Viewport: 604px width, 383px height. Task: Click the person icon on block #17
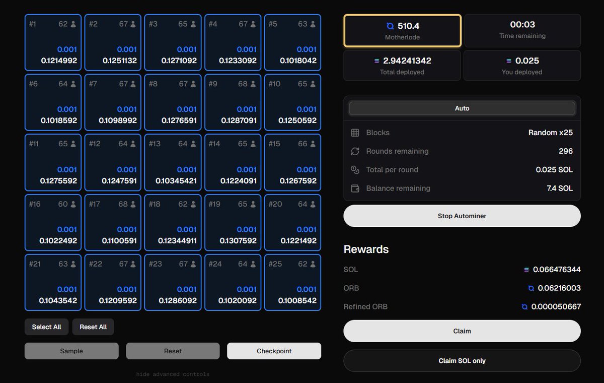point(133,204)
